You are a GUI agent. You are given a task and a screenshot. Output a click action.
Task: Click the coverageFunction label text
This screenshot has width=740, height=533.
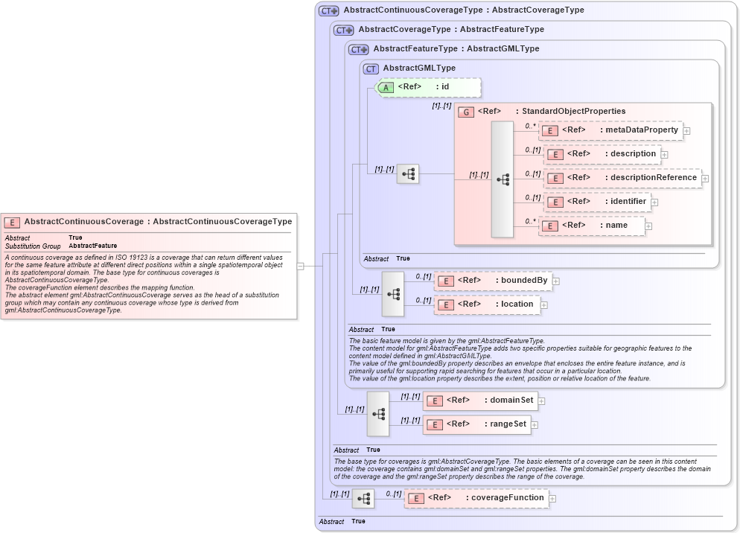507,497
